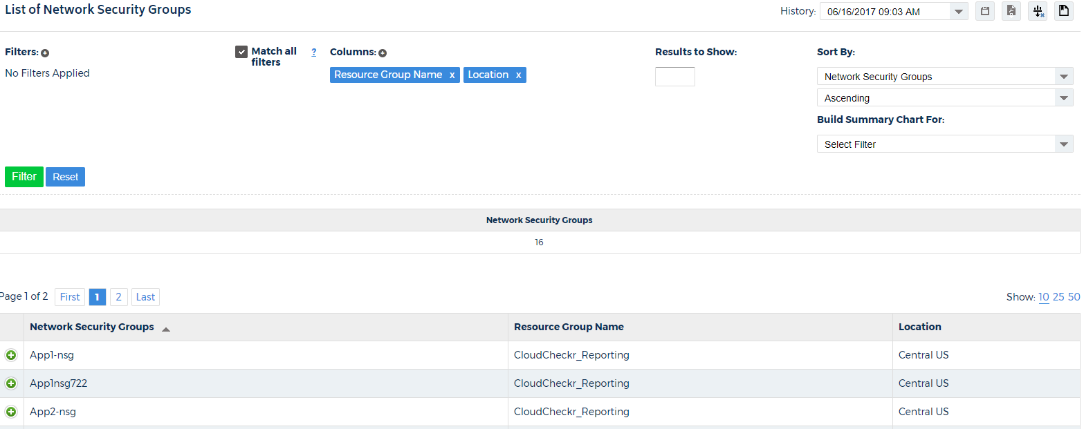Open the Ascending sort order dropdown

tap(945, 98)
